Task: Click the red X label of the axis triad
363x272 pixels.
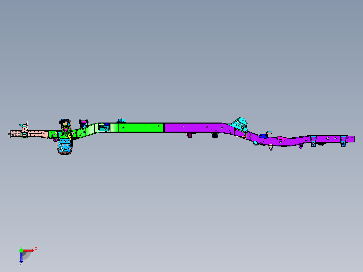Action: pos(36,249)
